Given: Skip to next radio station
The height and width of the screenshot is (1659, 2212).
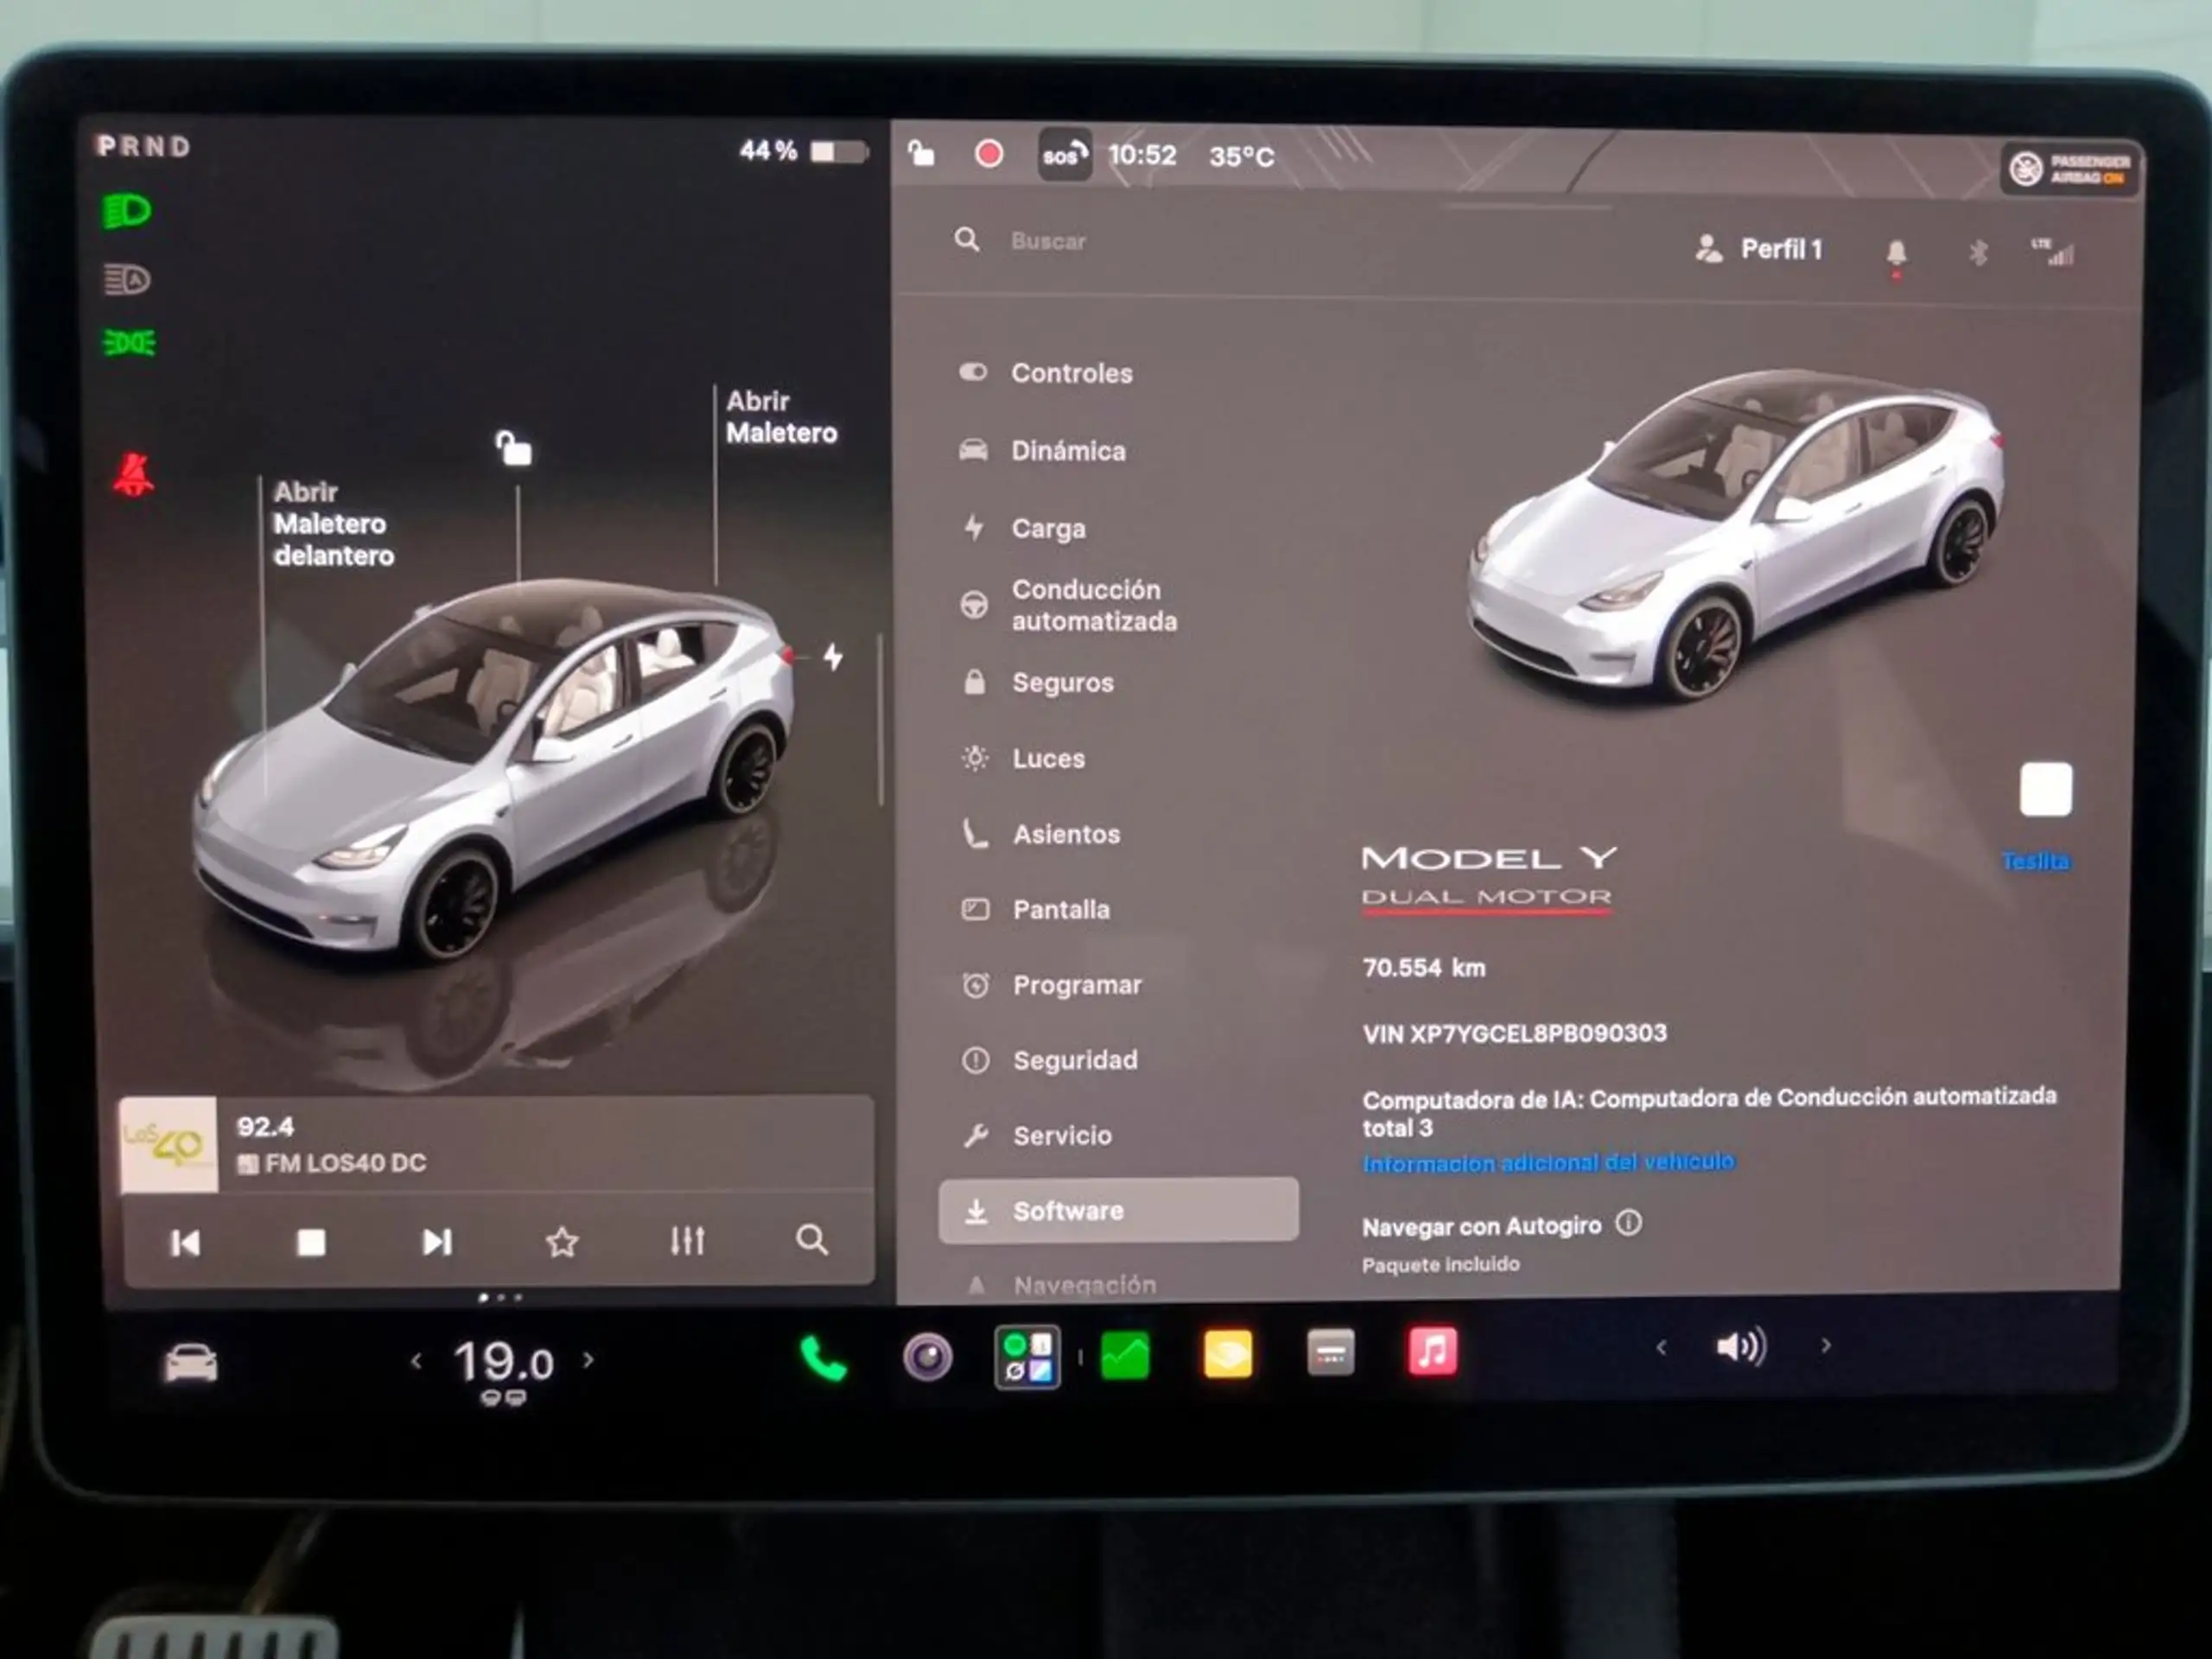Looking at the screenshot, I should pyautogui.click(x=437, y=1242).
